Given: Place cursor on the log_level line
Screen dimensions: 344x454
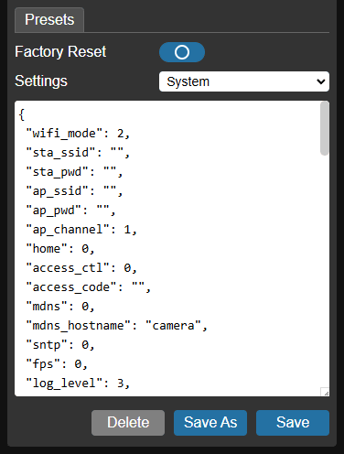Looking at the screenshot, I should click(78, 384).
